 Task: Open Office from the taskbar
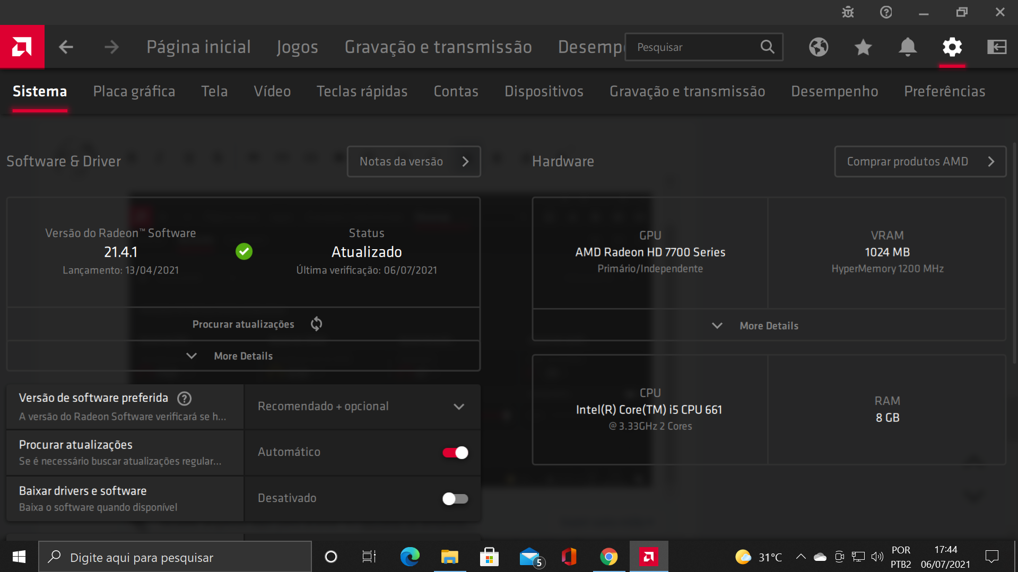tap(569, 557)
